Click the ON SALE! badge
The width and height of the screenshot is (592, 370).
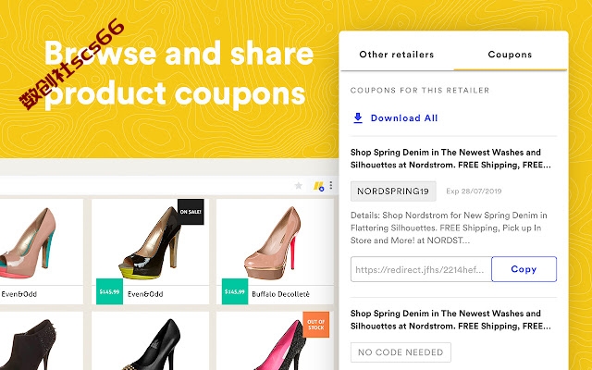(x=191, y=212)
